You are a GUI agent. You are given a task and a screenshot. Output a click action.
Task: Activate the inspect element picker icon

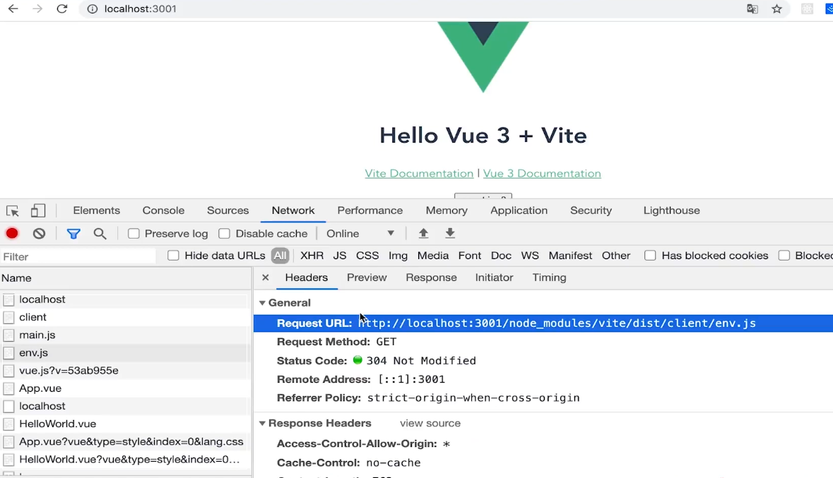click(12, 211)
